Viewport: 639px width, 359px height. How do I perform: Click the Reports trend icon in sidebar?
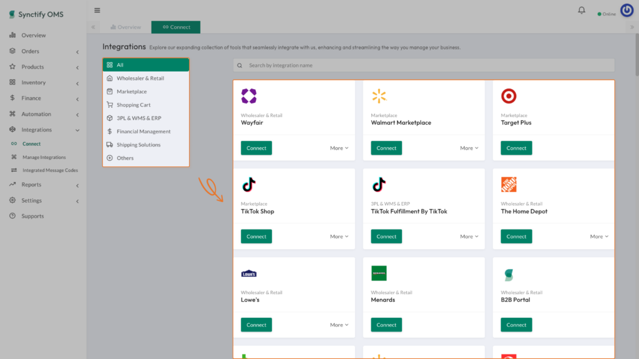point(12,184)
